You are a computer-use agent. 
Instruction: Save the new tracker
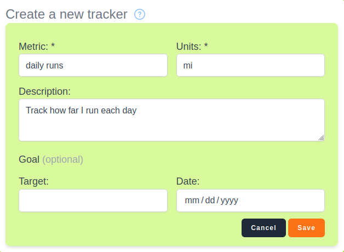(x=306, y=228)
